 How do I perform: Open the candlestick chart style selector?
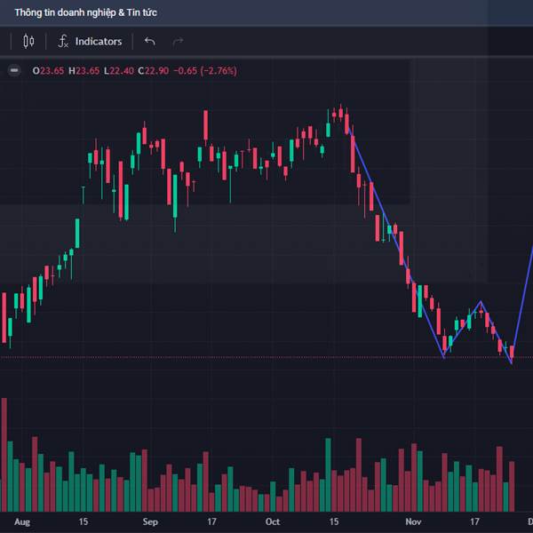[x=28, y=41]
